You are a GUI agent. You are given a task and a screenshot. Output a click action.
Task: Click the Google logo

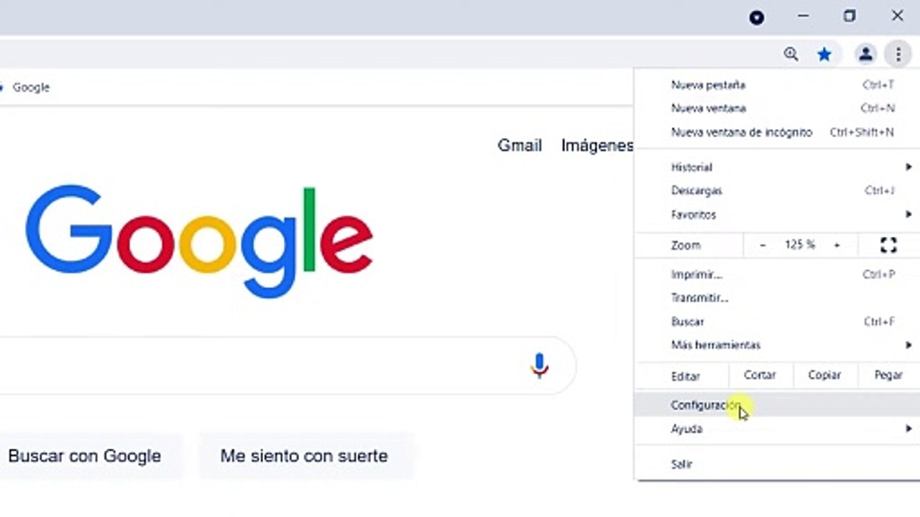click(x=199, y=241)
